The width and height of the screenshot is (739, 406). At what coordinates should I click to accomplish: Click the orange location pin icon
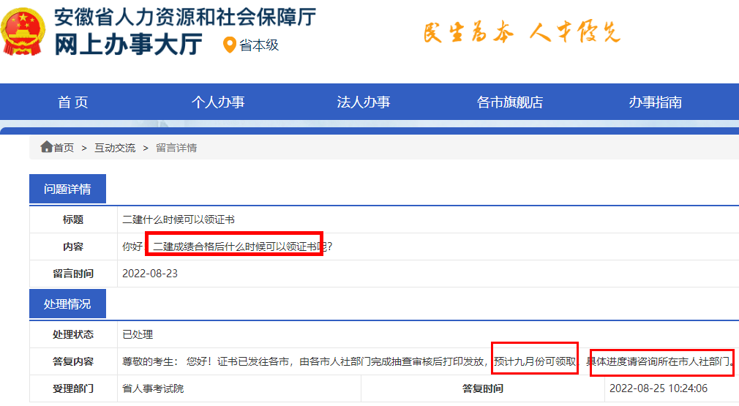click(x=230, y=45)
